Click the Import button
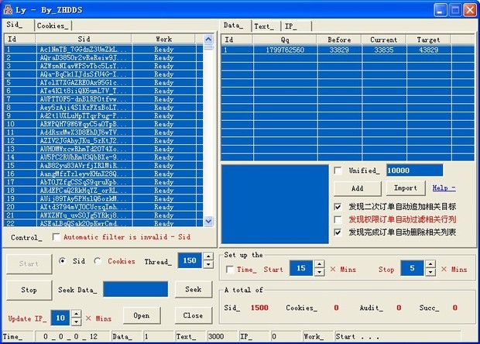480x344 pixels. tap(405, 188)
